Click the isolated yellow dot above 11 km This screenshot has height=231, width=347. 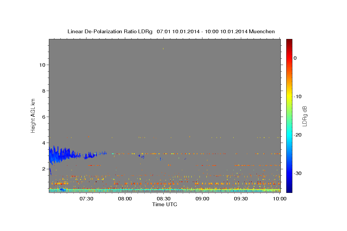[x=163, y=49]
